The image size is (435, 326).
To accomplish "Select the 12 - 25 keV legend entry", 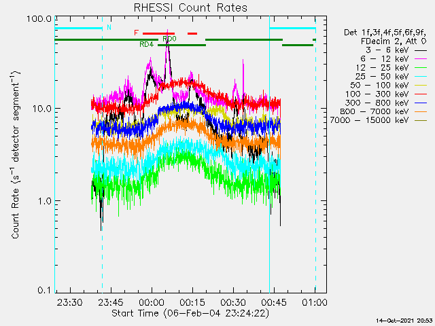I will pyautogui.click(x=391, y=68).
